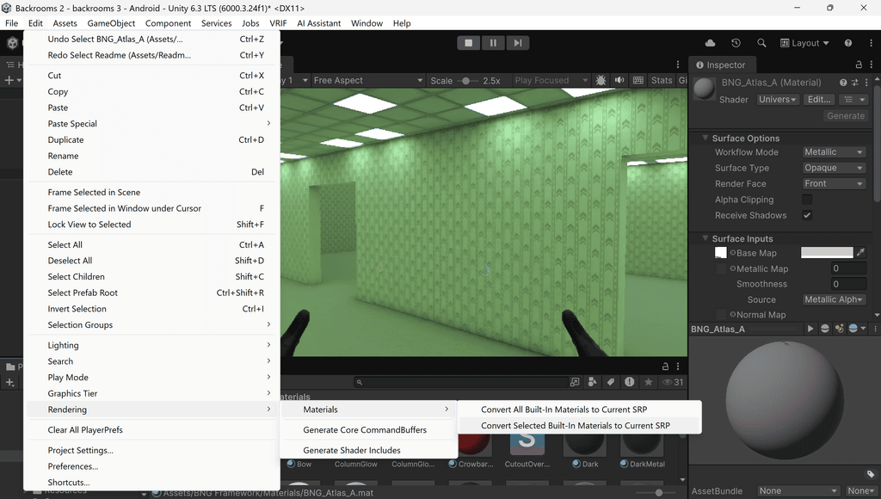Open the GameObject menu in menu bar
Viewport: 881px width, 499px height.
pos(111,23)
